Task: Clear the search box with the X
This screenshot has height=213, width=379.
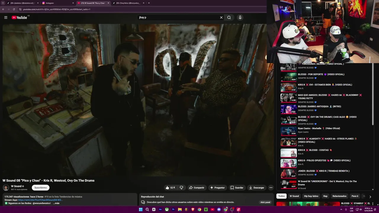Action: 221,17
